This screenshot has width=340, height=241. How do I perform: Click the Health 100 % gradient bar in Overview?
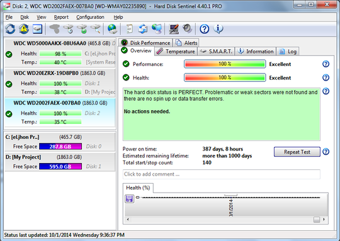point(225,77)
